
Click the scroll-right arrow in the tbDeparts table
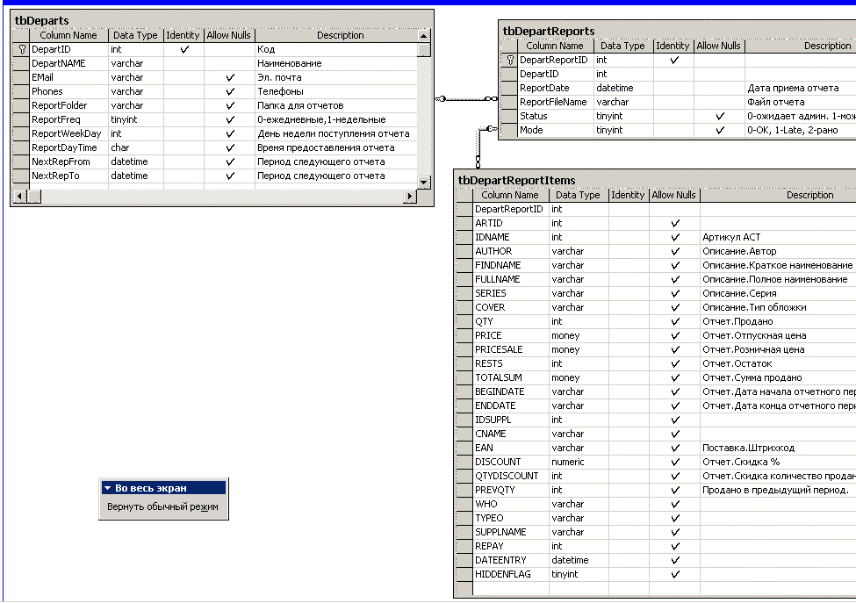tap(410, 196)
